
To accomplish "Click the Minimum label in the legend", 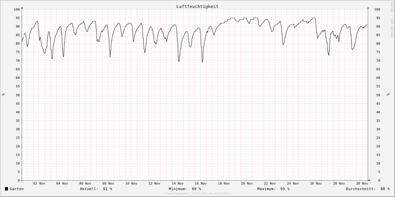I will (x=178, y=189).
